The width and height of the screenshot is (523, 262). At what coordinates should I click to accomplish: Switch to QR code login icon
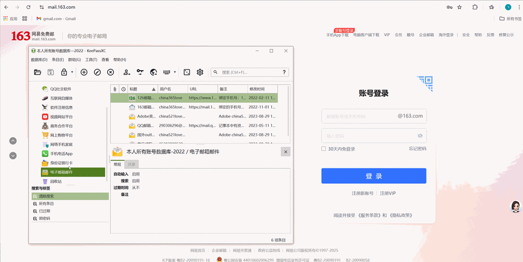point(424,84)
